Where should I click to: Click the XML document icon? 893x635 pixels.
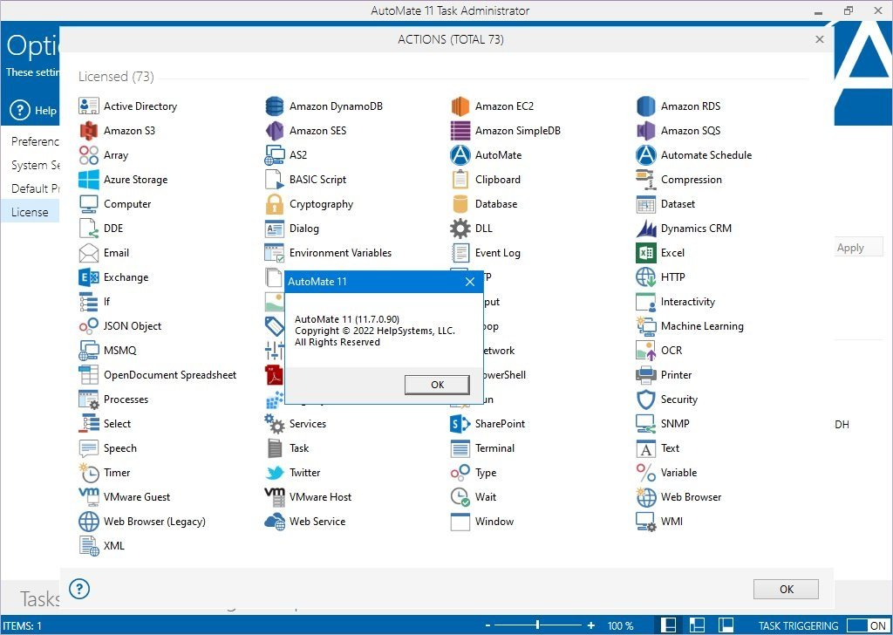coord(89,545)
